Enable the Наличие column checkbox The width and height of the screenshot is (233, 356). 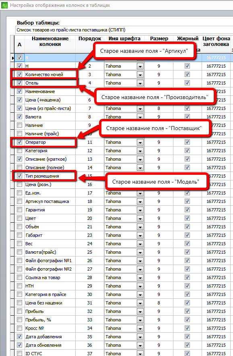(19, 125)
